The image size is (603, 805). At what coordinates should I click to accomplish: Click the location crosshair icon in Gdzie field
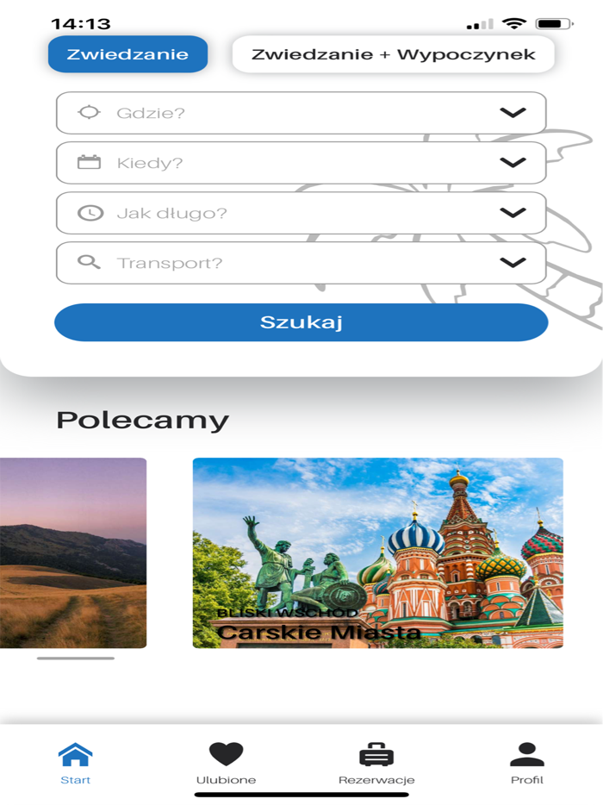click(x=90, y=112)
